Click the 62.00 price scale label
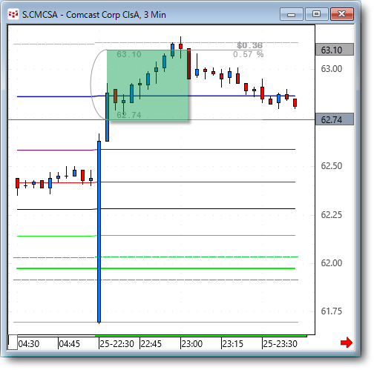 point(332,262)
